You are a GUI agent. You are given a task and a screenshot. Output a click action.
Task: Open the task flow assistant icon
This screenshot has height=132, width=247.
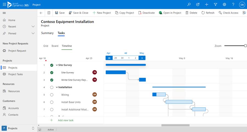coord(198,5)
